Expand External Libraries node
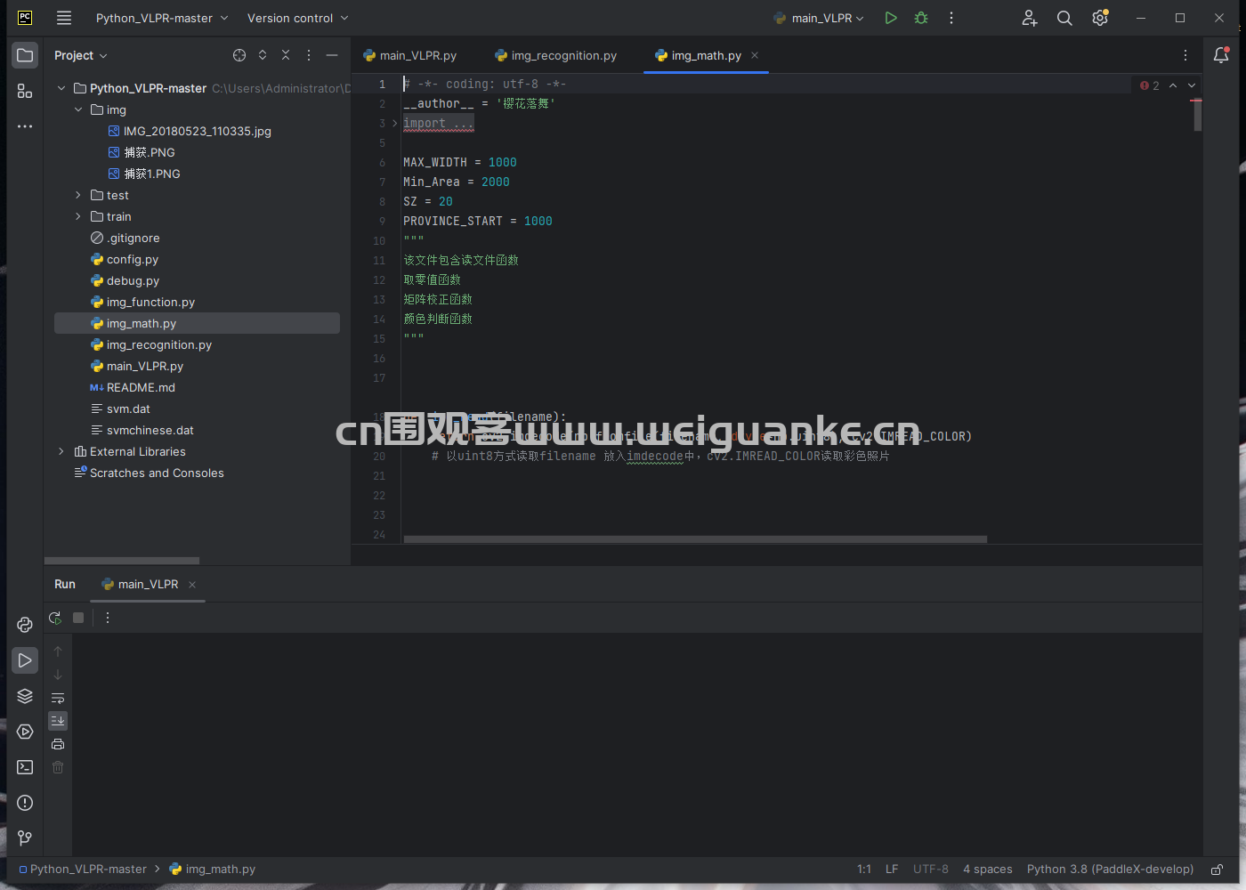The image size is (1246, 890). 61,451
